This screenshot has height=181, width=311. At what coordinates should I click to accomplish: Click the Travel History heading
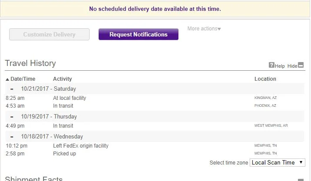click(x=30, y=63)
